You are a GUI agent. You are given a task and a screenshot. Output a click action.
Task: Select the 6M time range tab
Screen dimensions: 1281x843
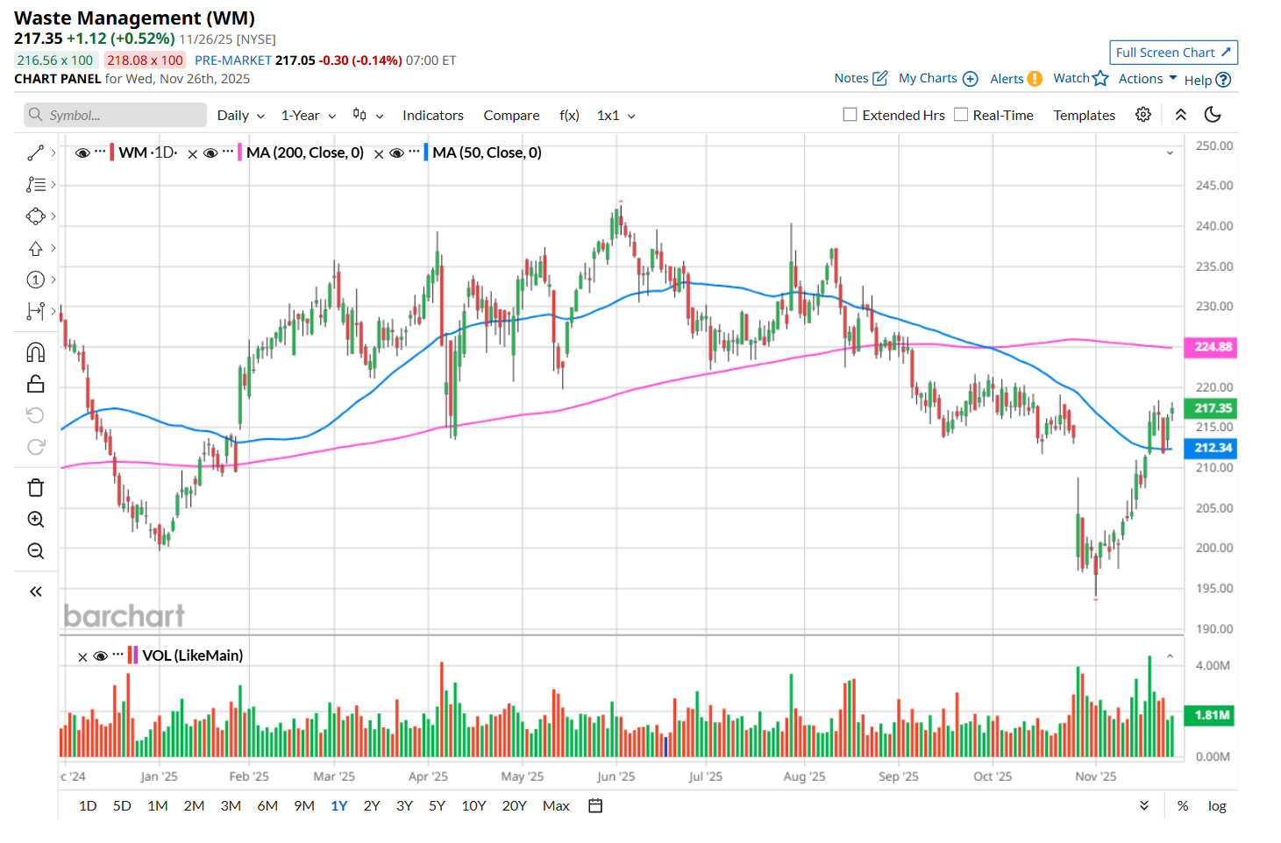pos(267,806)
